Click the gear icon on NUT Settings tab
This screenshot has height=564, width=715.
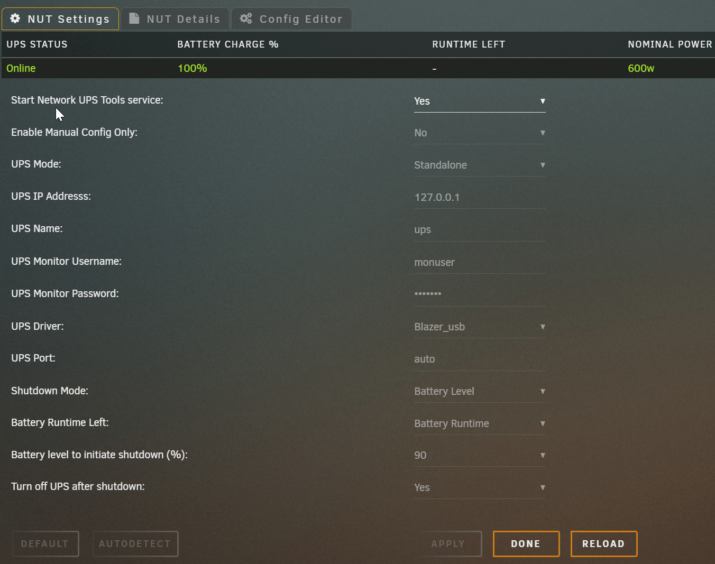(x=15, y=19)
